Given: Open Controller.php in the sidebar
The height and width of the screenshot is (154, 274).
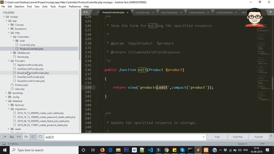Looking at the screenshot, I should tap(27, 45).
